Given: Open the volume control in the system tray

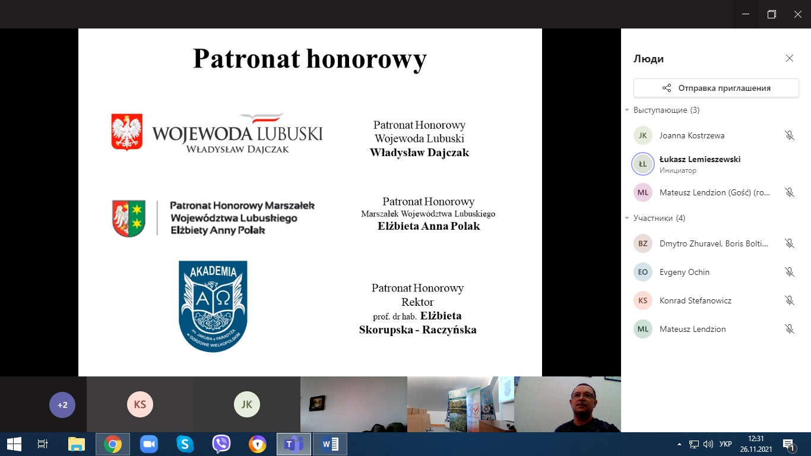Looking at the screenshot, I should pos(708,444).
